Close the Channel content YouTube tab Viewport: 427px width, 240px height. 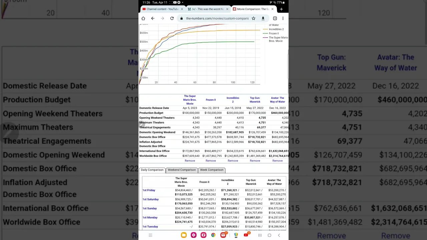point(182,9)
